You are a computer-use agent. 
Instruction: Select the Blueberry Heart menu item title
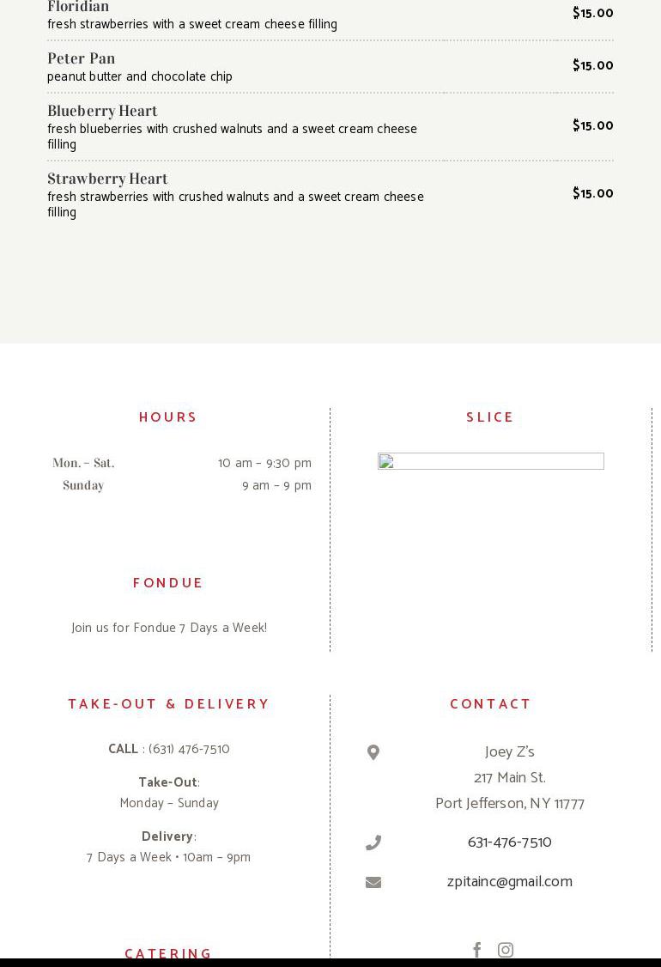(102, 111)
